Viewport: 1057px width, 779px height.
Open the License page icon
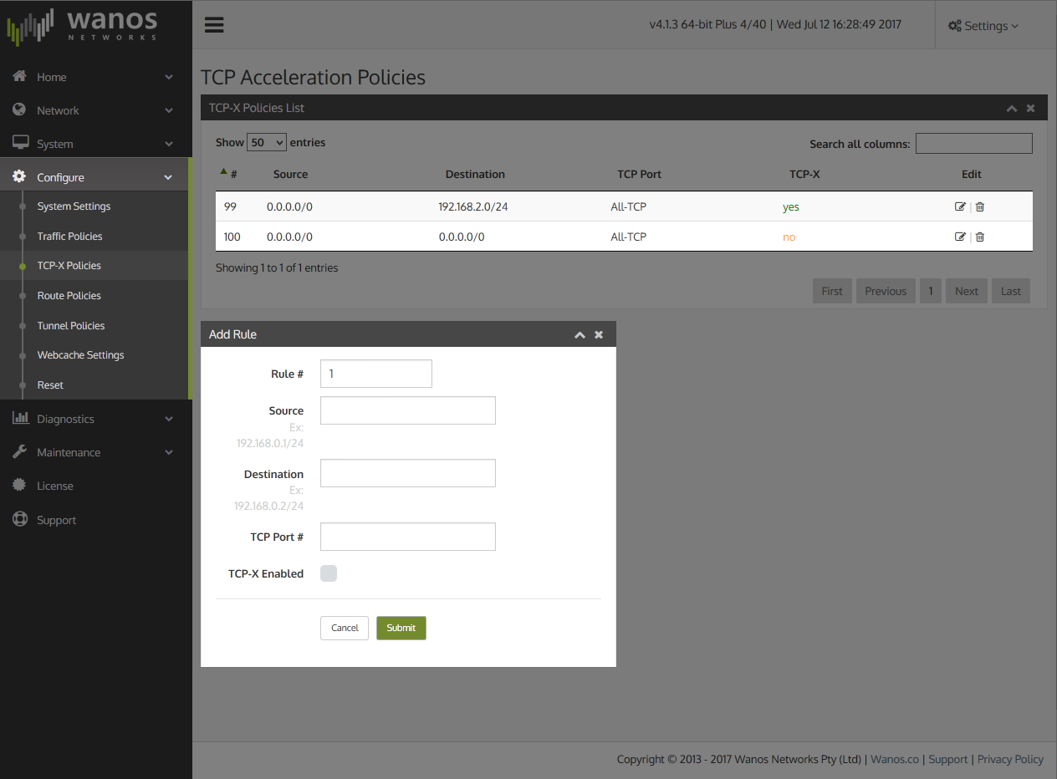[20, 486]
